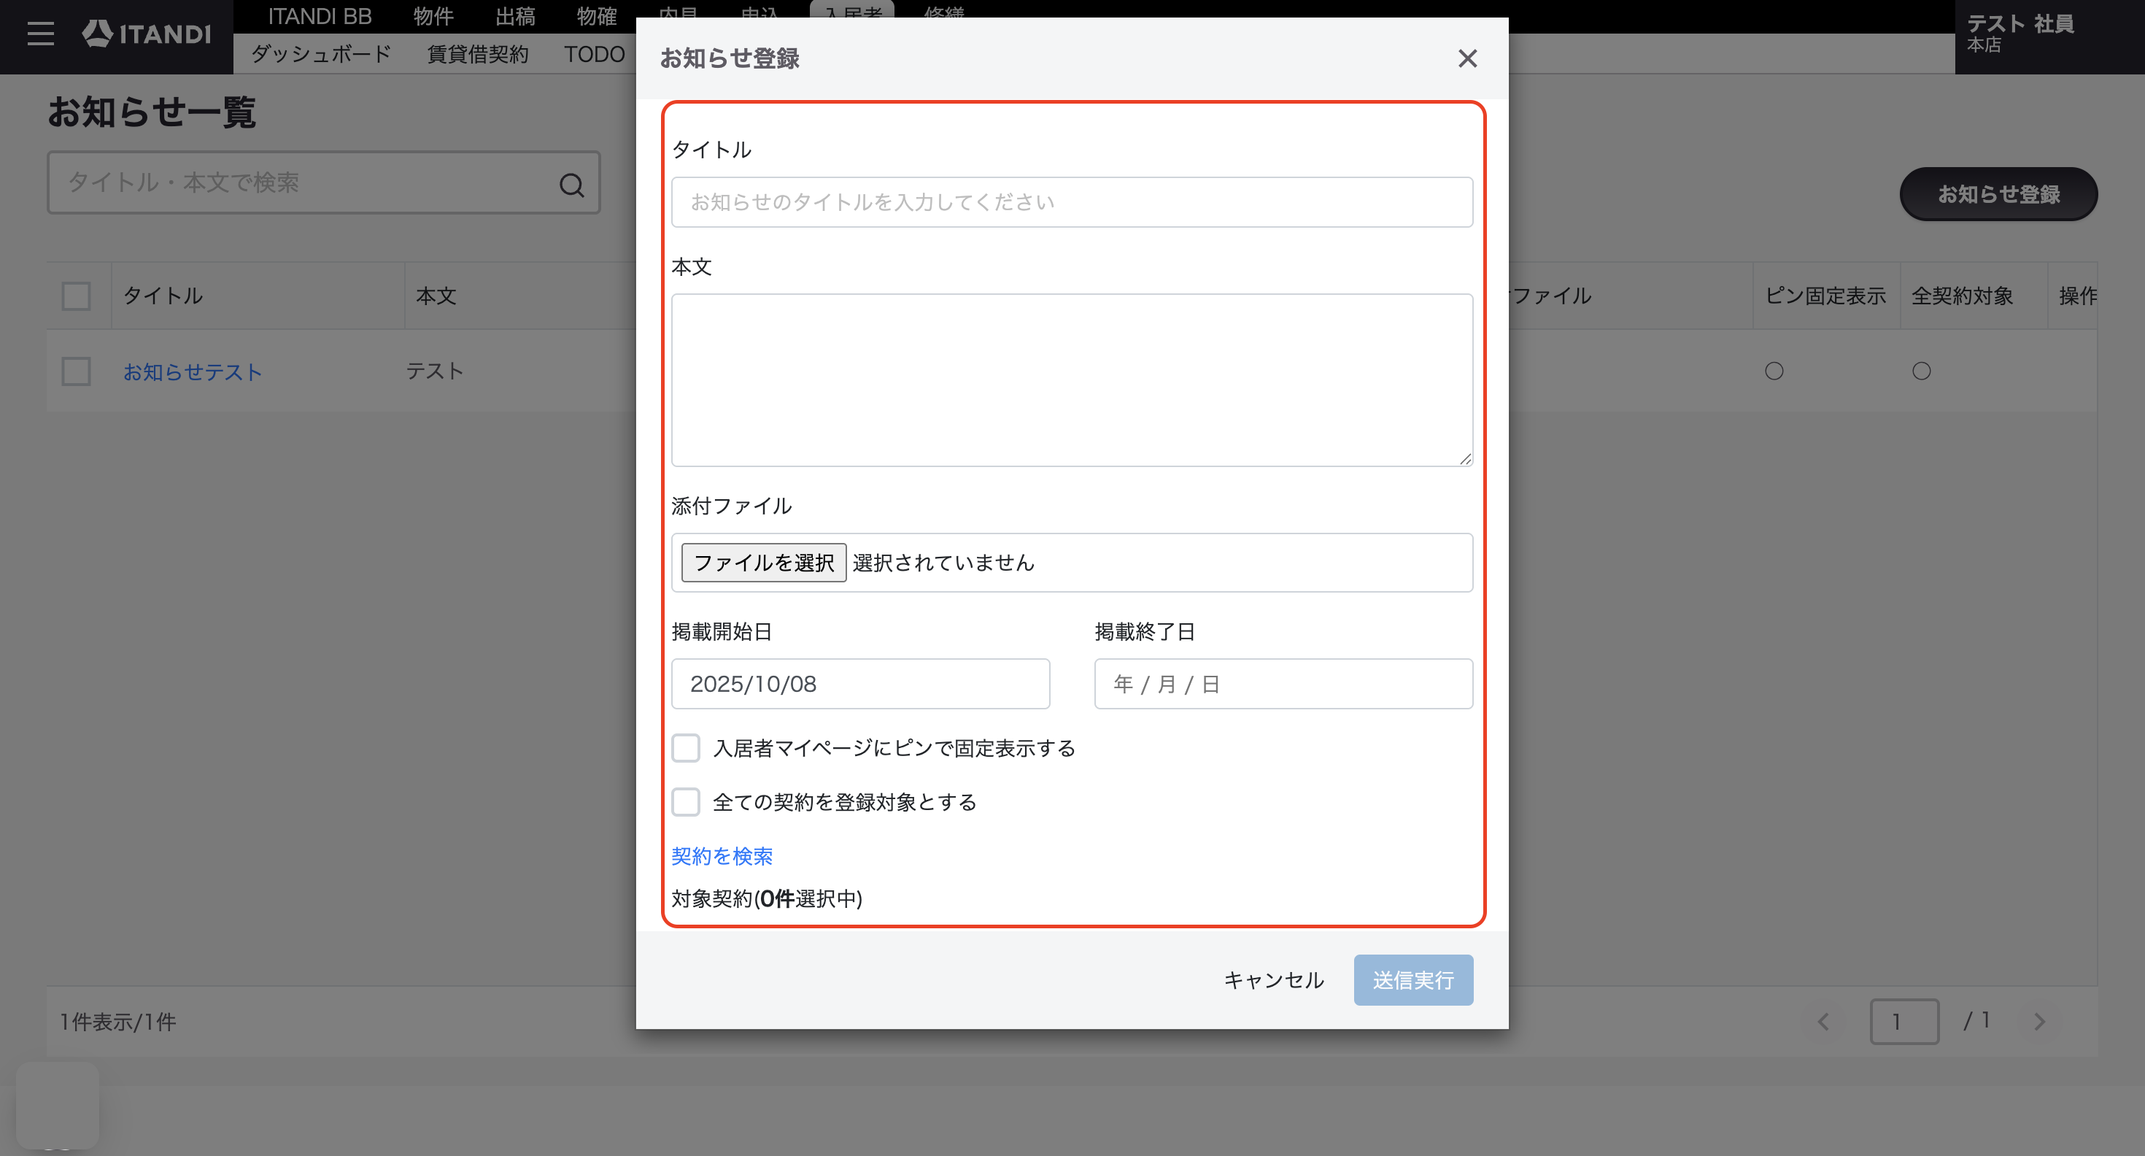Click the キャンセル button
Viewport: 2145px width, 1156px height.
point(1274,980)
